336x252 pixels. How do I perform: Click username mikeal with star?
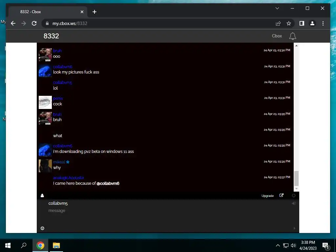[x=59, y=162]
